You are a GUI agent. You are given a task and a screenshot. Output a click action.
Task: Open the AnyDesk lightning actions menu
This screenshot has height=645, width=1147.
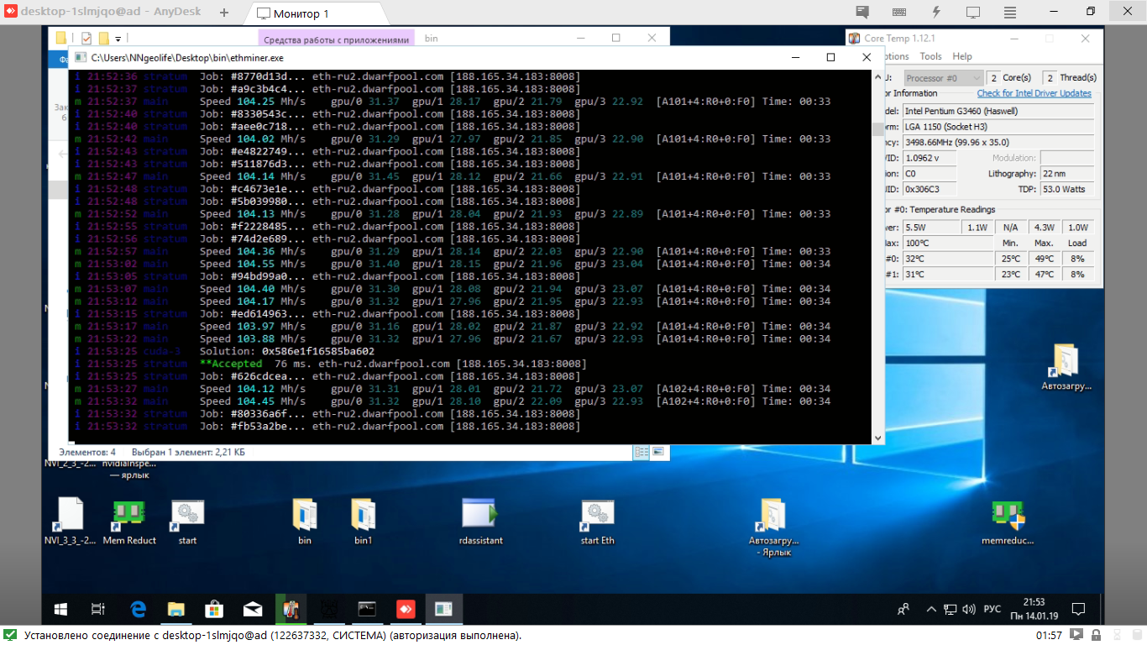point(936,13)
